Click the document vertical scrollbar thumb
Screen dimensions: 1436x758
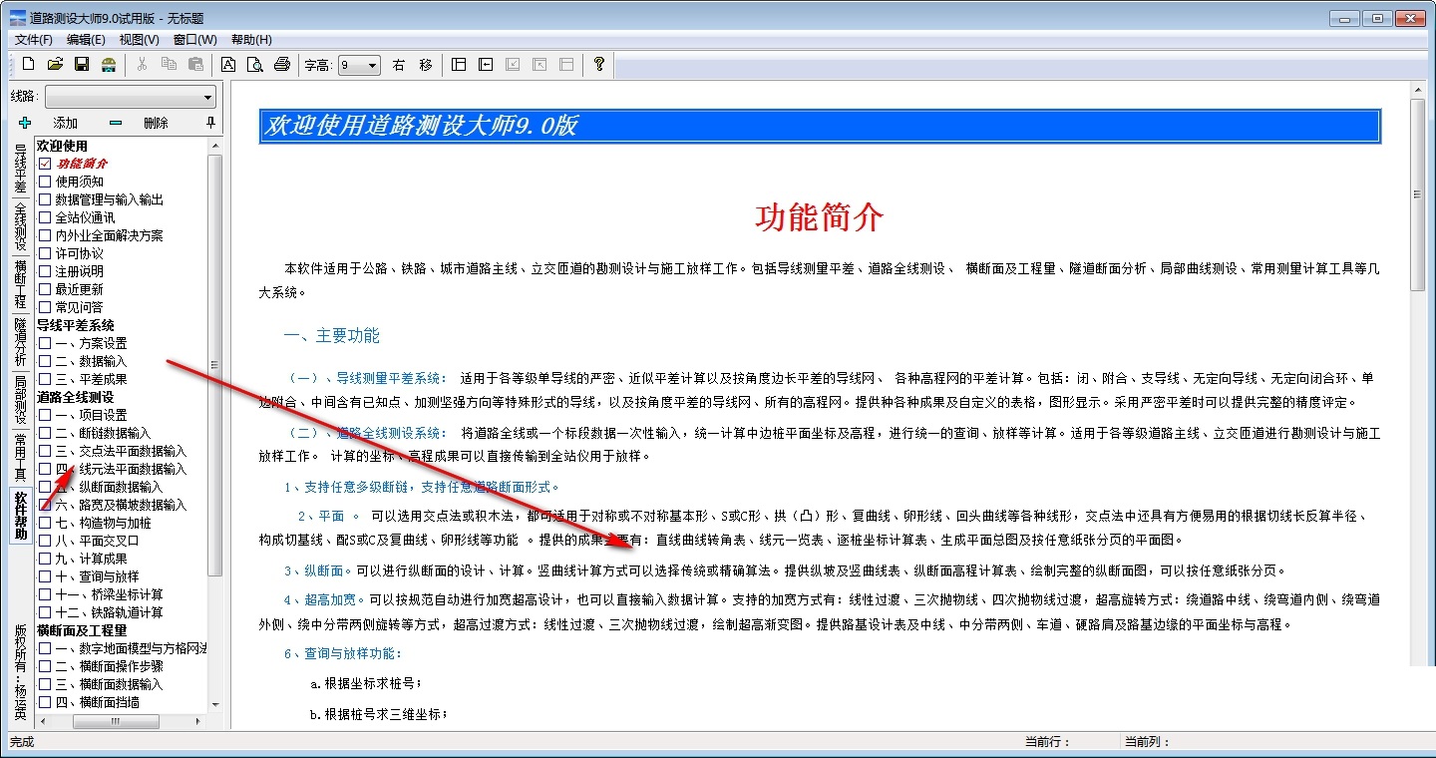tap(1417, 194)
